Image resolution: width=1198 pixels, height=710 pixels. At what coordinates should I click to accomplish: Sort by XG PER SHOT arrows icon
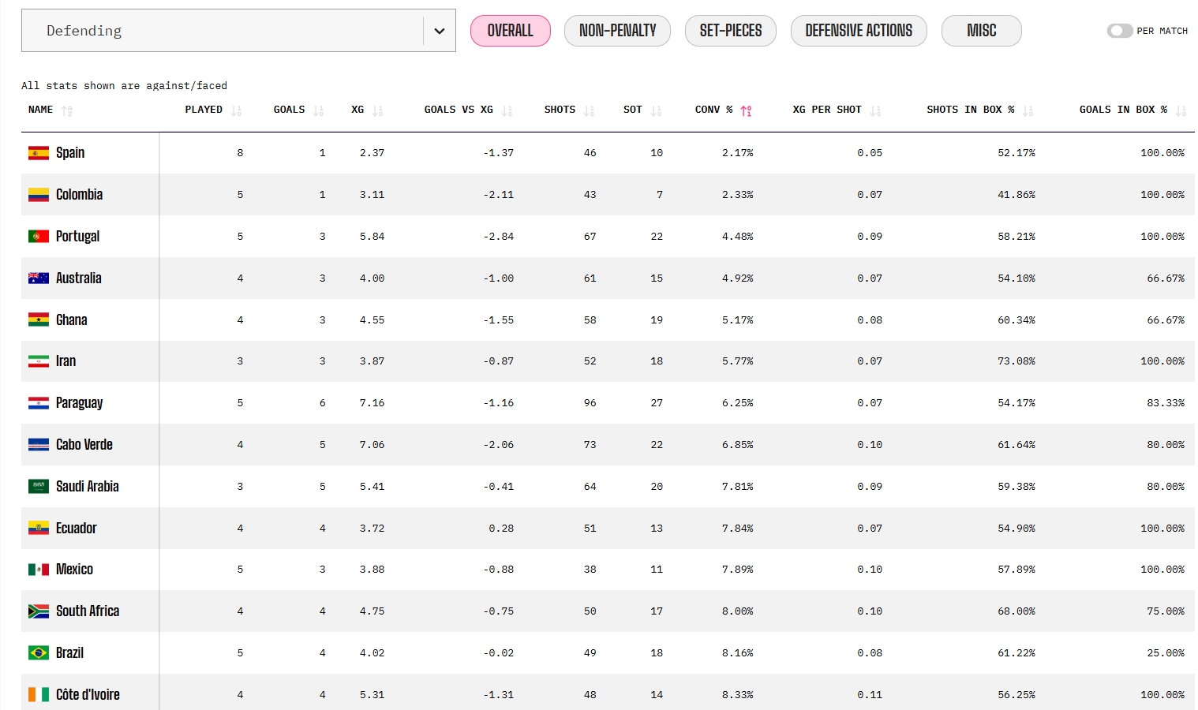[876, 111]
